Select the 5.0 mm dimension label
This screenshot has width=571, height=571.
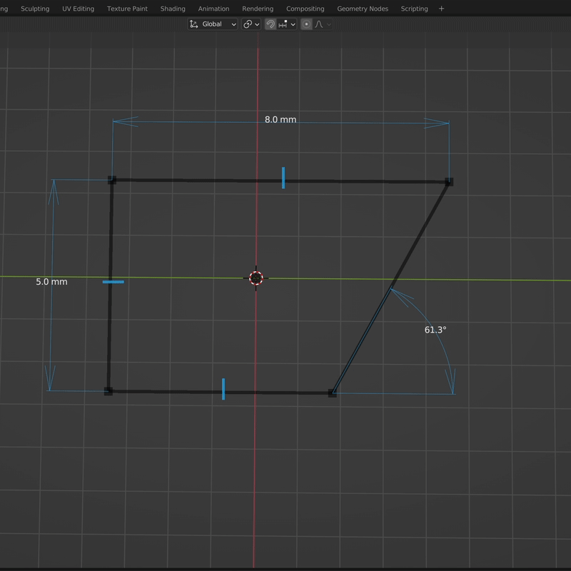coord(51,282)
